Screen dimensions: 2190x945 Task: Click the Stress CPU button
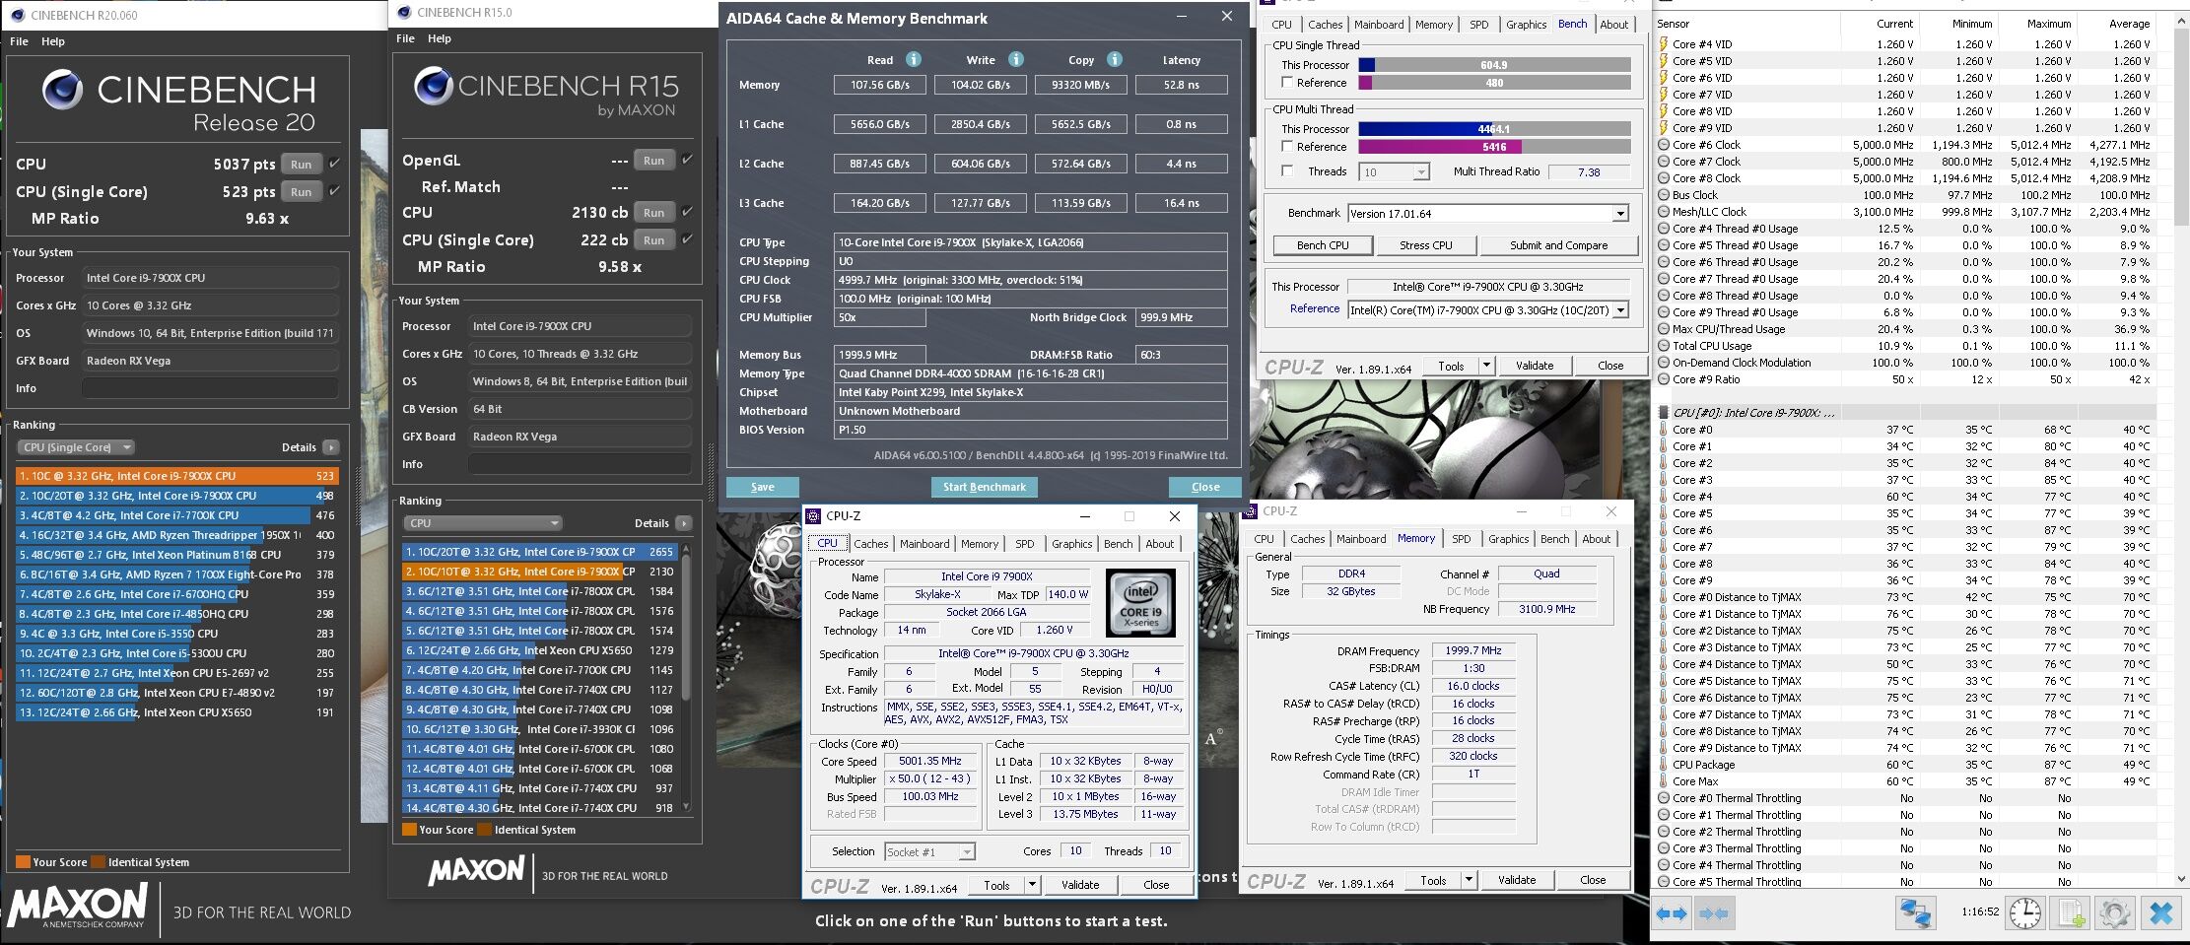click(1425, 245)
